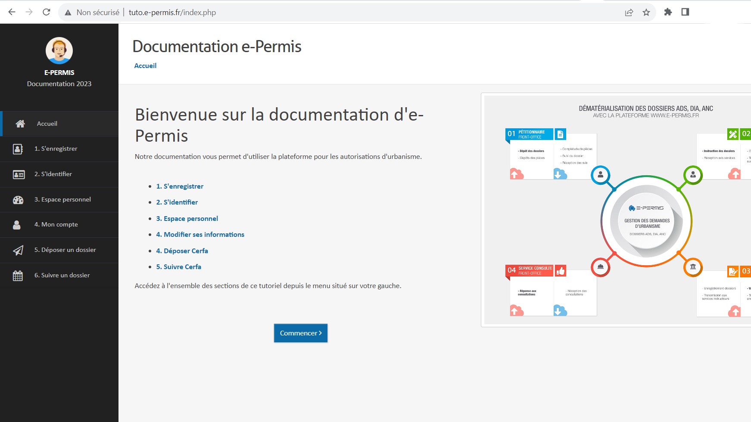This screenshot has height=422, width=751.
Task: Open the '3. Espace personnel' sidebar menu item
Action: coord(62,199)
